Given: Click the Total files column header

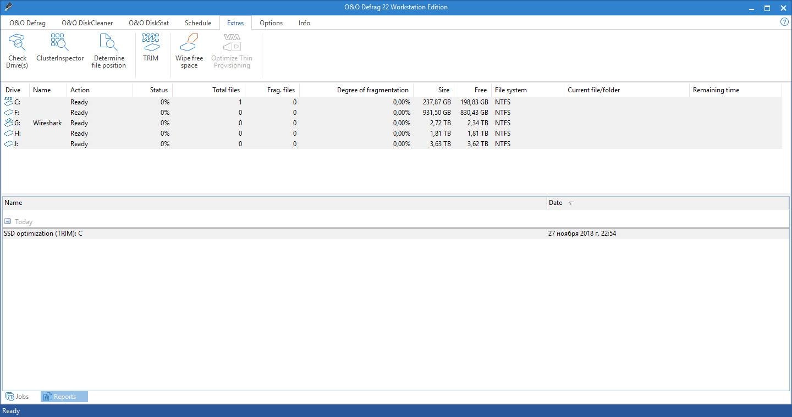Looking at the screenshot, I should [208, 90].
